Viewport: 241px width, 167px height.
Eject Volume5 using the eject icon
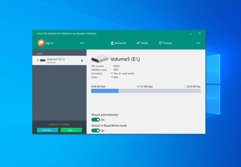click(82, 60)
